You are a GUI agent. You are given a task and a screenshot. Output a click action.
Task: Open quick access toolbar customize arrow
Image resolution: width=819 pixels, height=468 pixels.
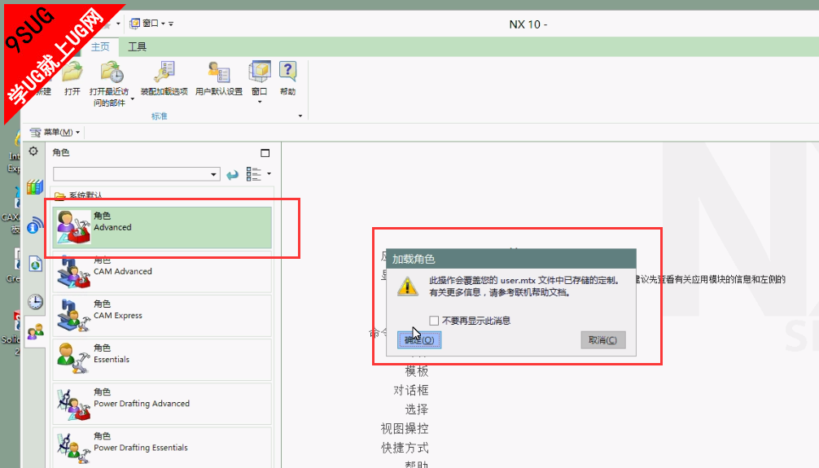point(171,24)
